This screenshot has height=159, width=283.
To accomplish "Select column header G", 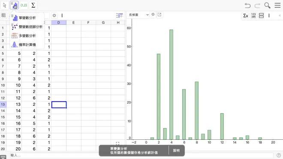I will [103, 23].
